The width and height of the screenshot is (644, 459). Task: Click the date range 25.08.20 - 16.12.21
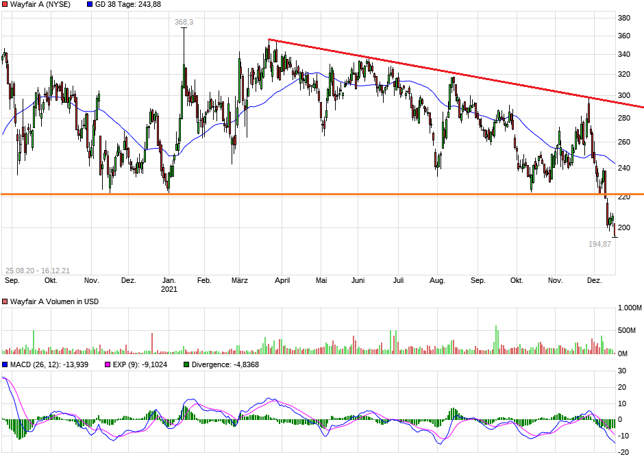click(x=38, y=271)
